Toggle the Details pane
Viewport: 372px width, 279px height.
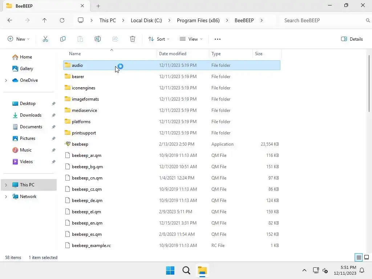[352, 39]
